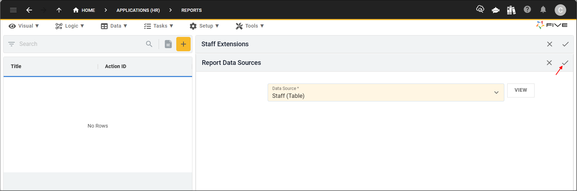The height and width of the screenshot is (191, 577).
Task: Expand the Data Source dropdown
Action: [x=496, y=92]
